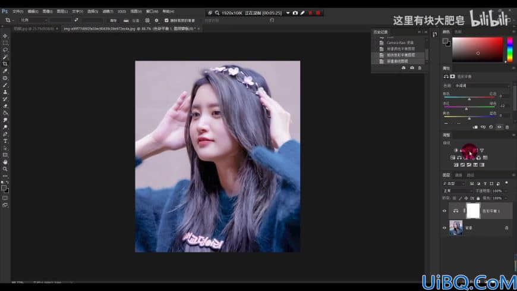Open the Layers panel flyout menu
This screenshot has width=517, height=291.
tap(513, 175)
